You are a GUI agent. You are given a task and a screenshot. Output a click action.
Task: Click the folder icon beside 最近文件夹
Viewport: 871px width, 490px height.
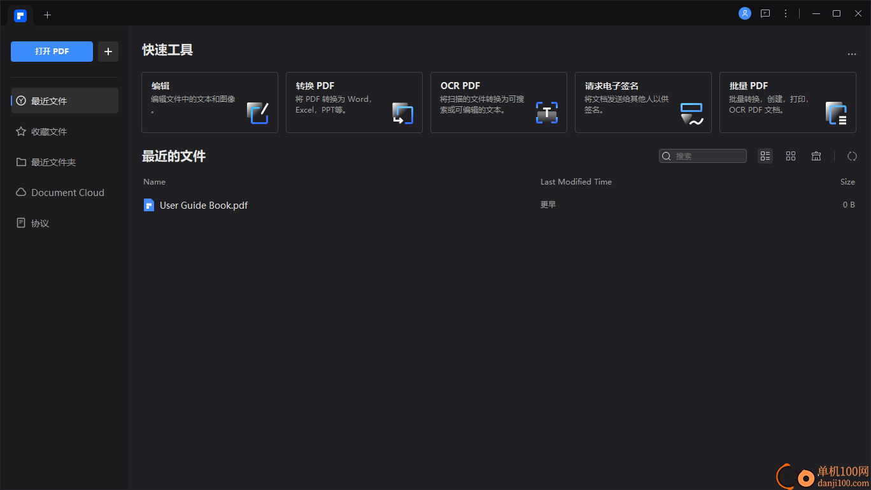[21, 162]
